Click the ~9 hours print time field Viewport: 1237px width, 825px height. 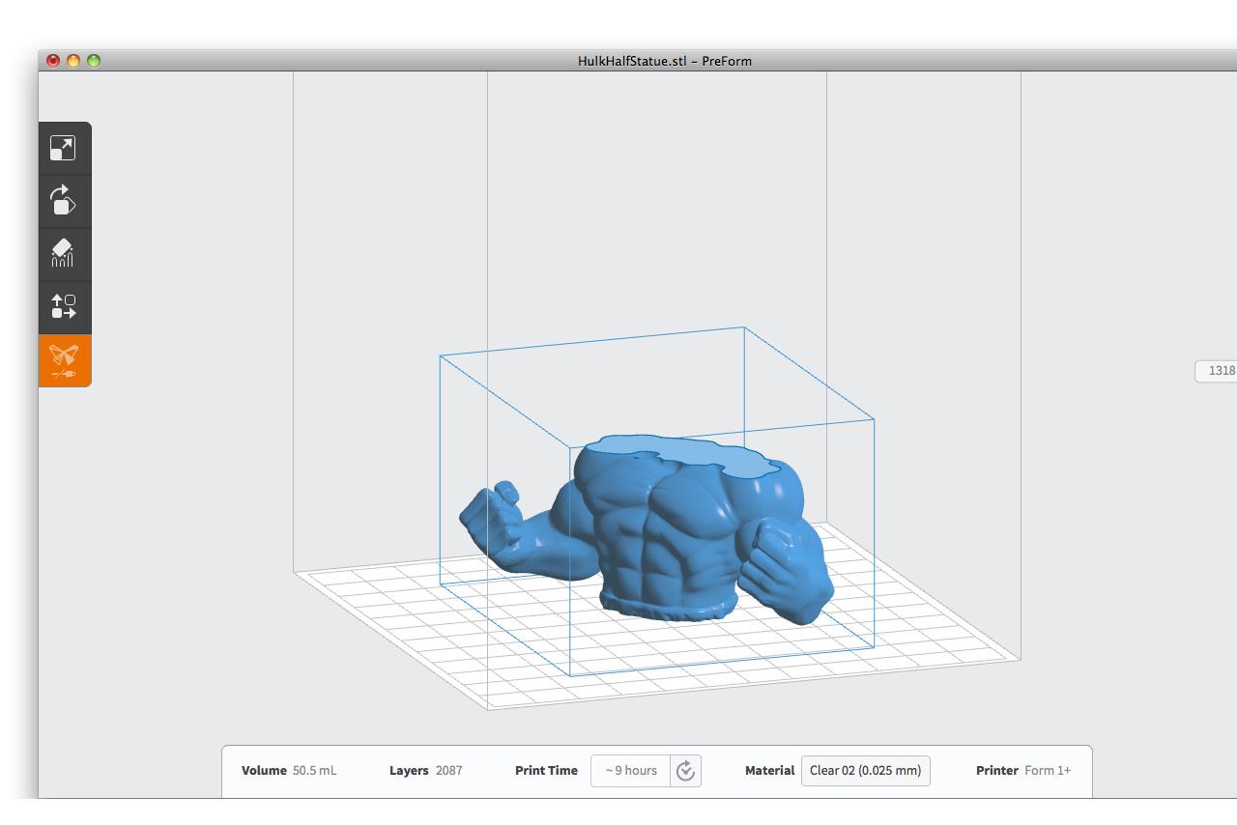point(631,771)
